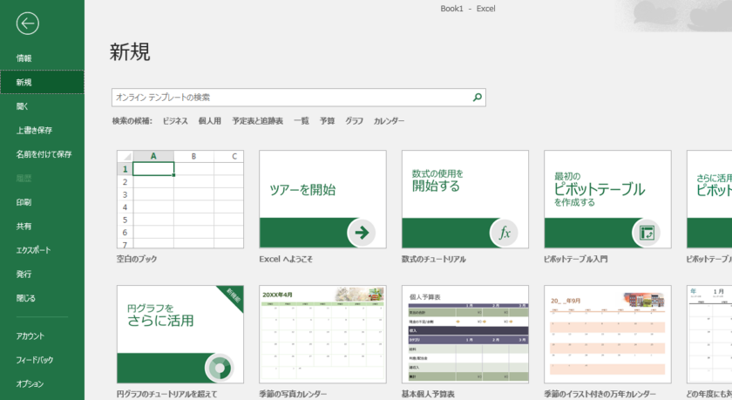Click the arrow icon on tour template
Screen dimensions: 732x400
coord(362,233)
